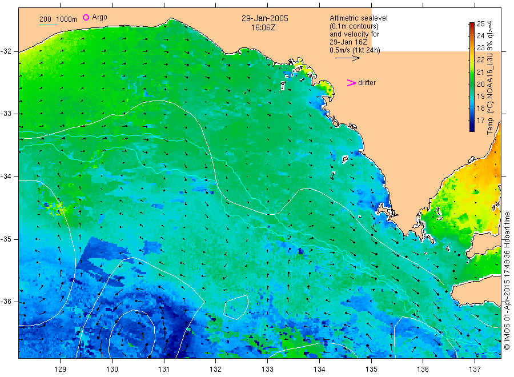Click the time label 16:06Z
This screenshot has width=514, height=377.
263,28
